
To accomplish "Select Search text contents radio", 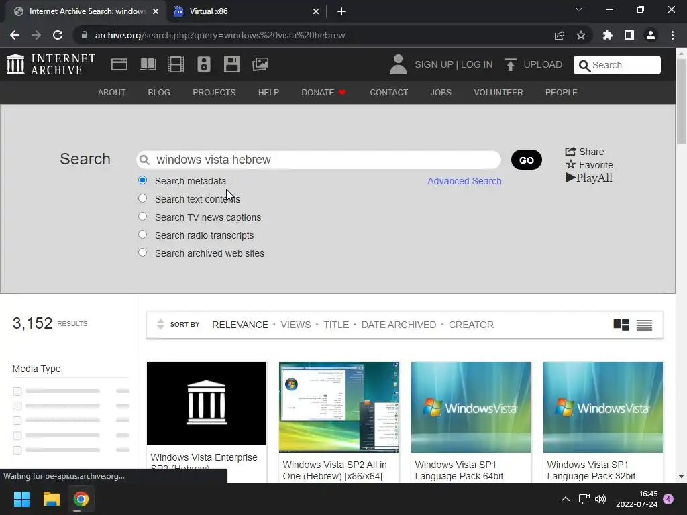I will pyautogui.click(x=142, y=198).
